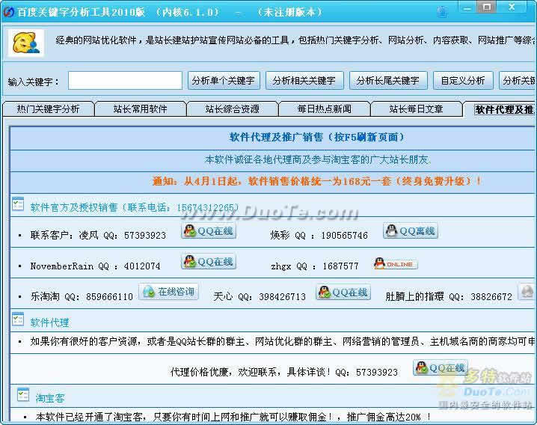Click the yellow mascot logo image

(25, 43)
